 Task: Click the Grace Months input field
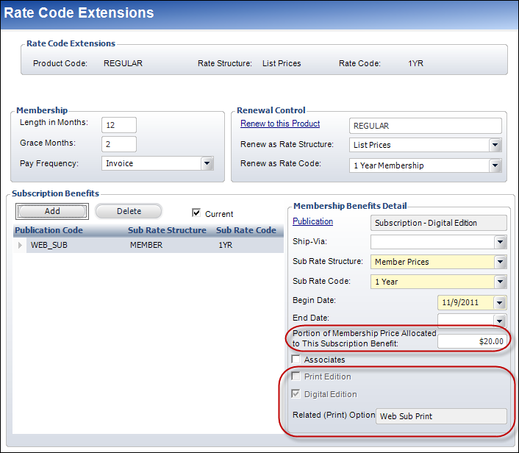[x=119, y=143]
